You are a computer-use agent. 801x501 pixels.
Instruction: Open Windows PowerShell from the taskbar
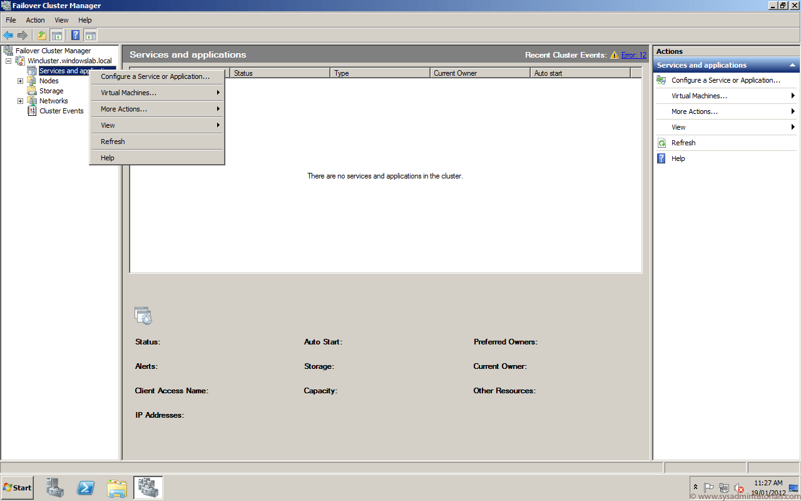[x=86, y=487]
